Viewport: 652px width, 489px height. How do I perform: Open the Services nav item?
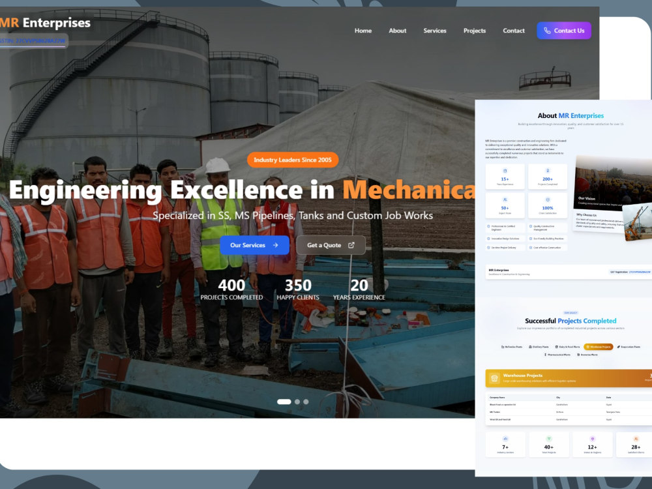click(x=435, y=31)
